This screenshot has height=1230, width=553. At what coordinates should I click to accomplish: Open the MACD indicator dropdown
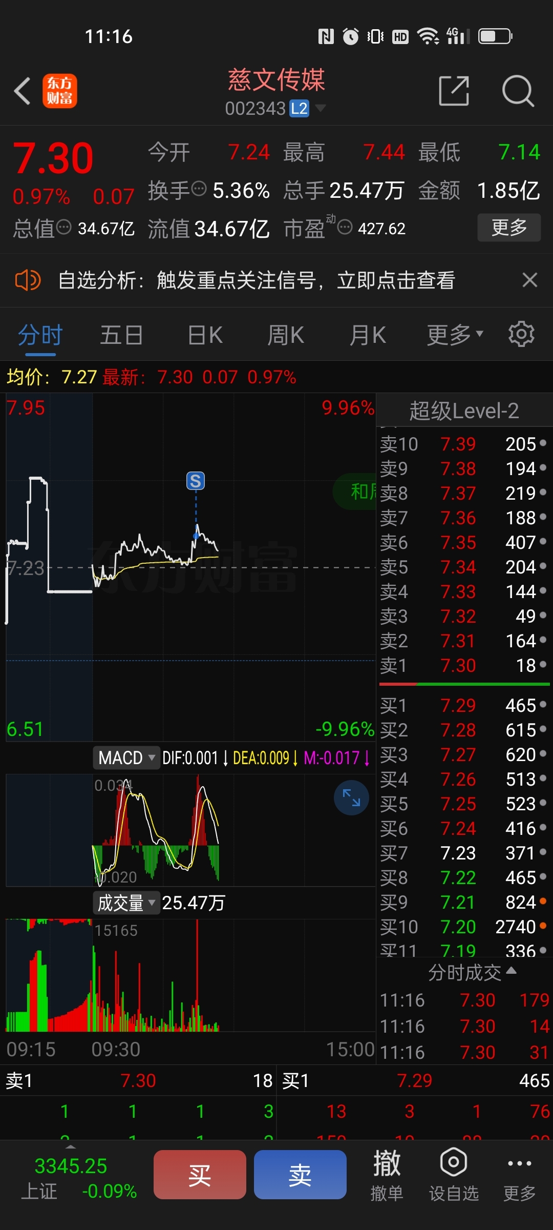(x=126, y=757)
